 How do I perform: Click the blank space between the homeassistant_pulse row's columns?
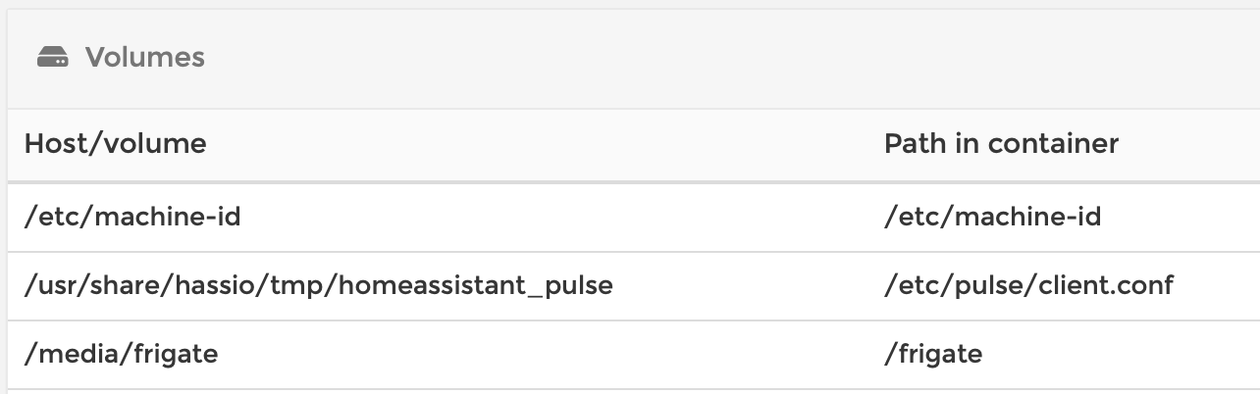click(748, 286)
